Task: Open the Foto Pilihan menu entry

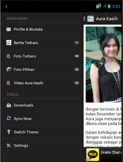Action: (x=42, y=69)
